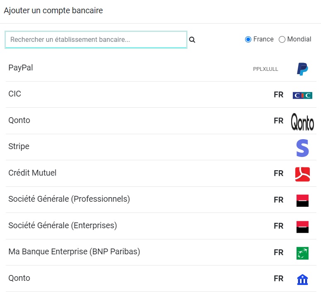Screen dimensions: 321x292
Task: Select Société Générale (Professionnels) entry
Action: [69, 199]
